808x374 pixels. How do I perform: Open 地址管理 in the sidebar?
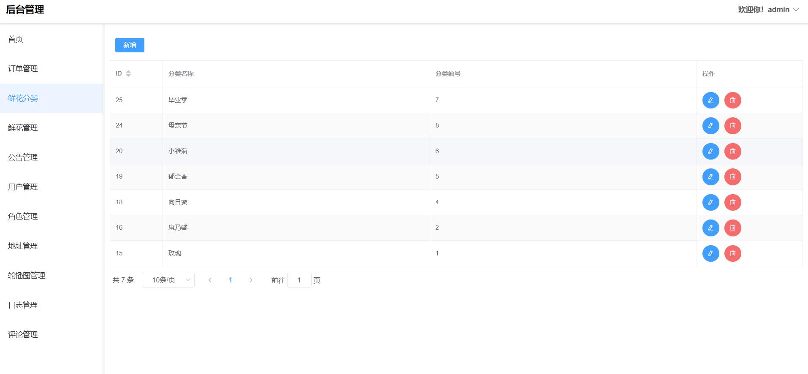(x=51, y=246)
